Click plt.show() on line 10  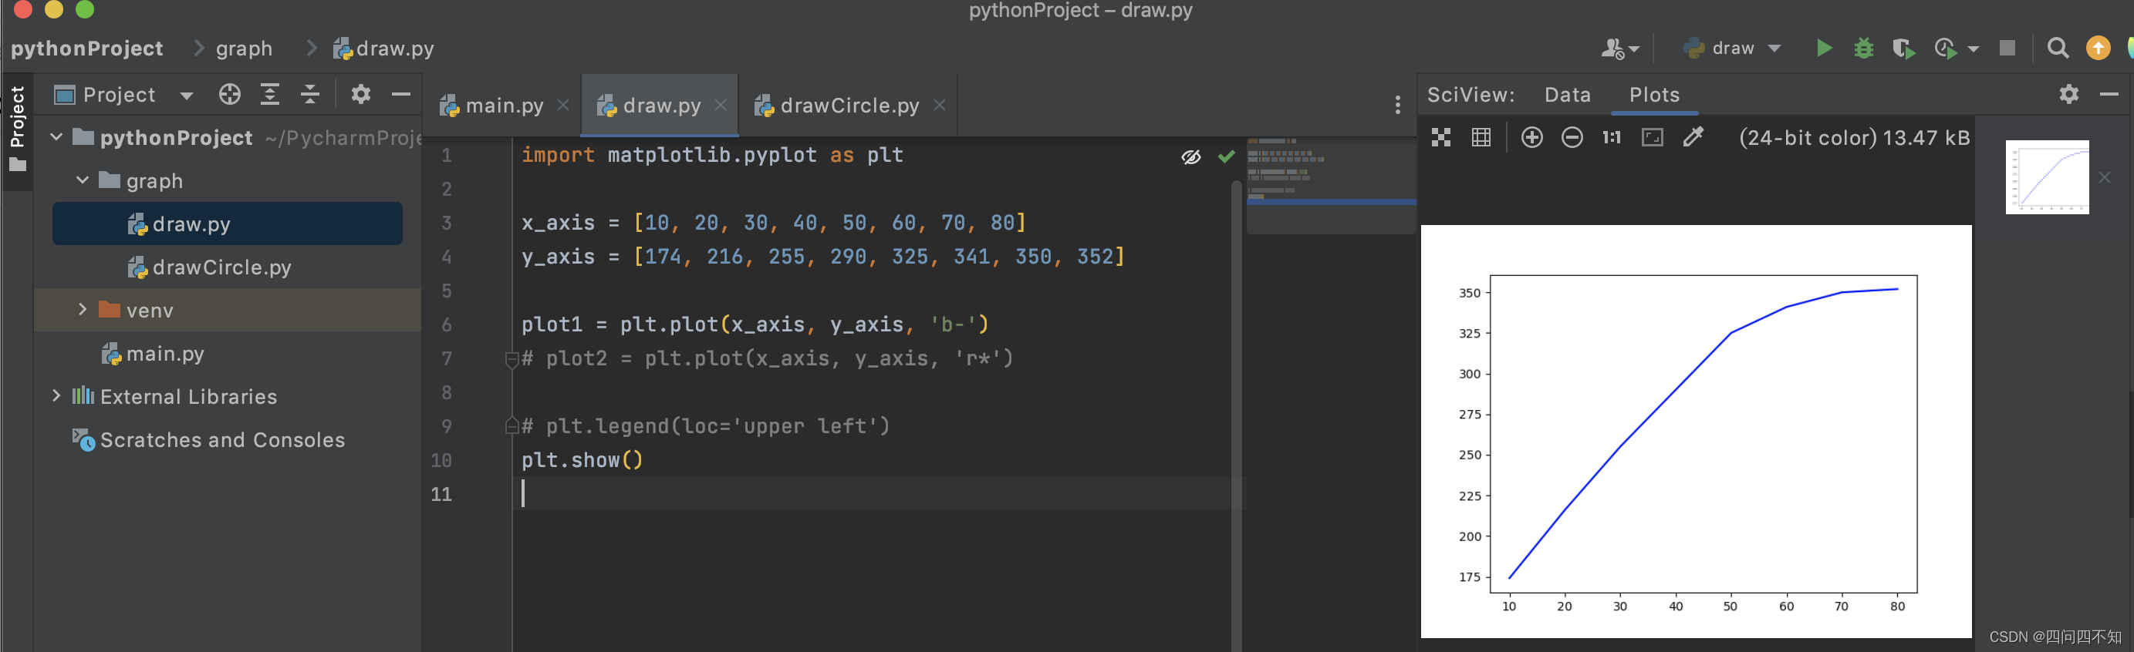tap(582, 460)
